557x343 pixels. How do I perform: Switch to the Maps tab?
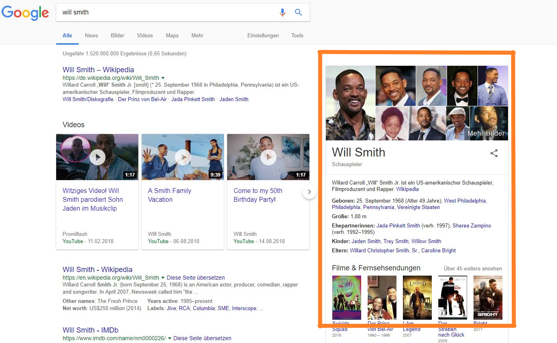(x=172, y=35)
